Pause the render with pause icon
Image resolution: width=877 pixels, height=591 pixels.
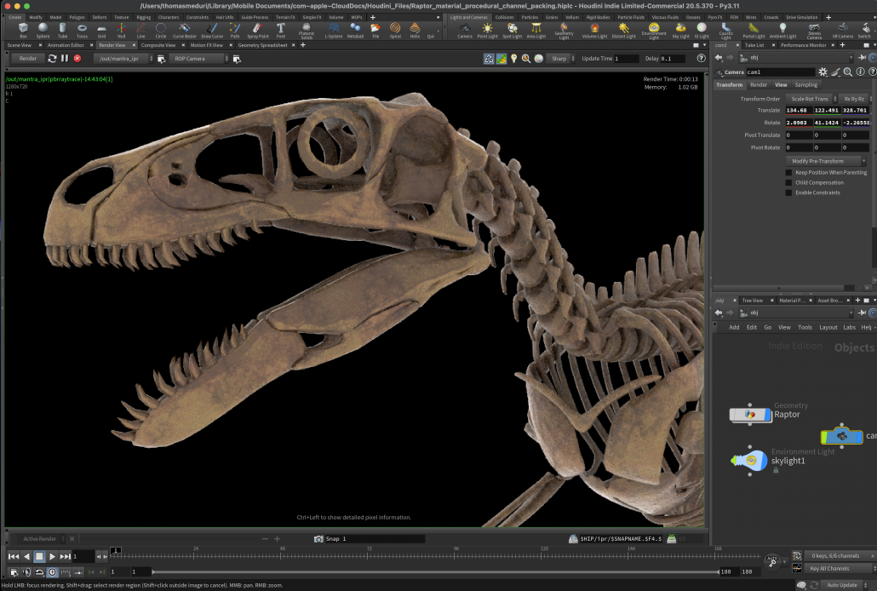tap(65, 58)
